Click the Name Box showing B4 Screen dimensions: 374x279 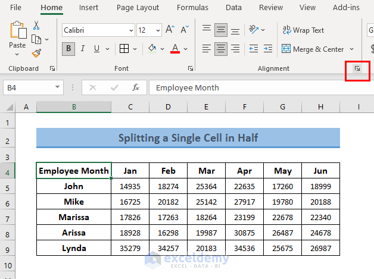tap(29, 87)
